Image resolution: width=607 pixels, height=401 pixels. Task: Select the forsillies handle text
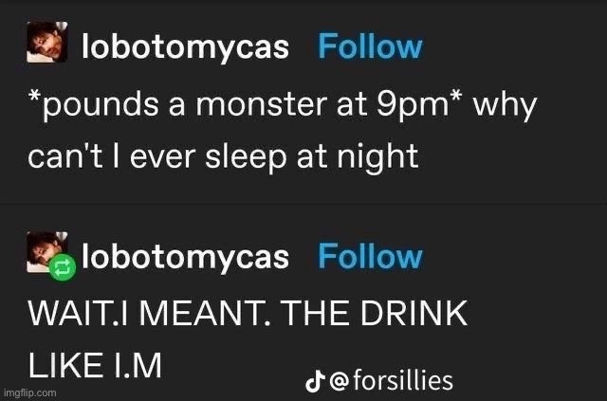404,382
